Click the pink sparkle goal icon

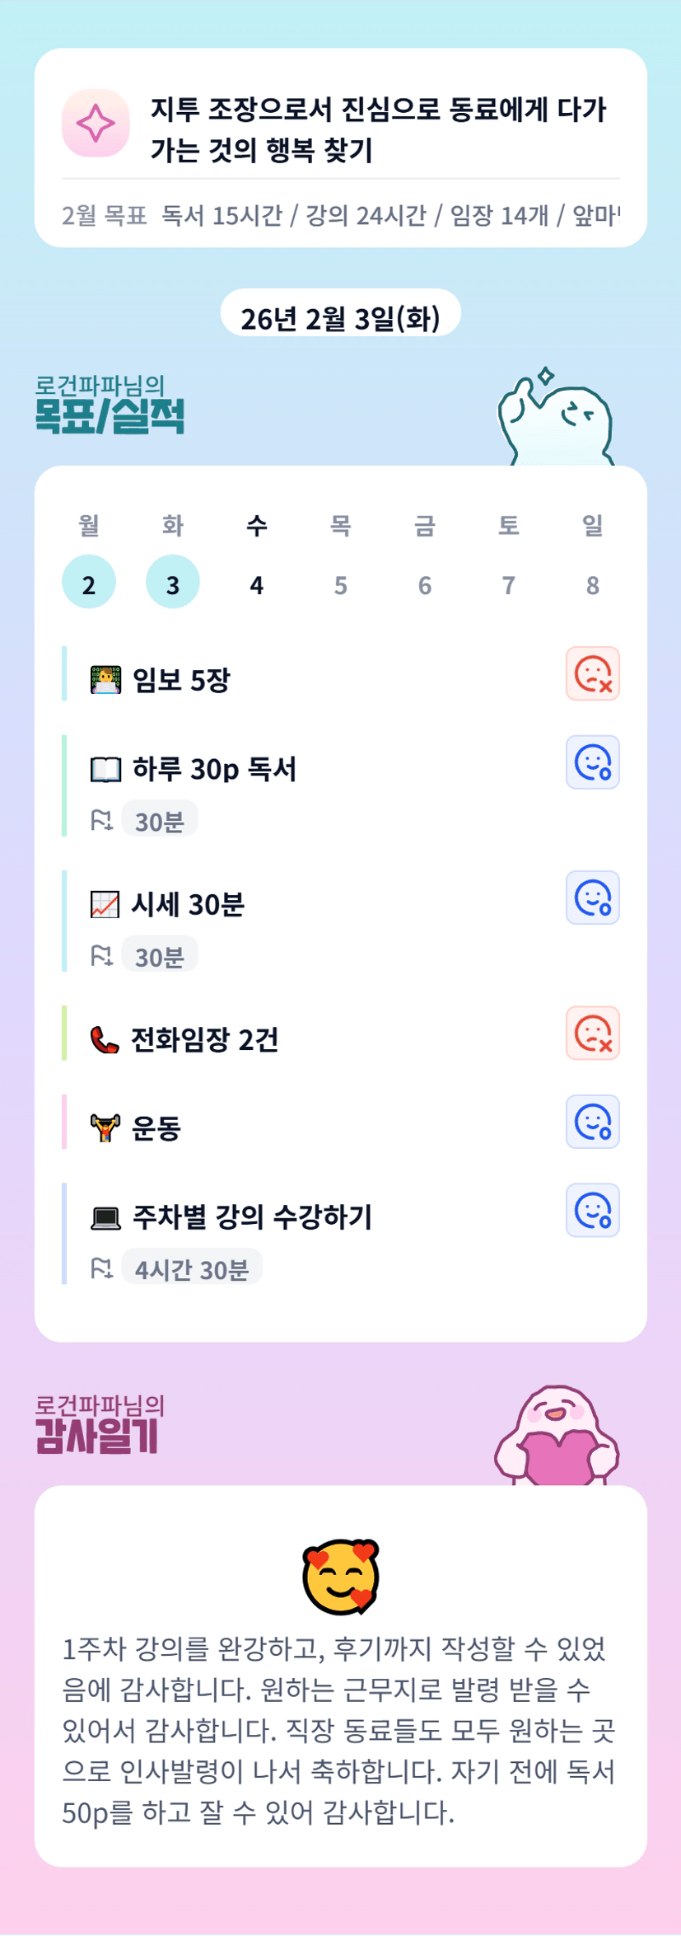pos(96,124)
